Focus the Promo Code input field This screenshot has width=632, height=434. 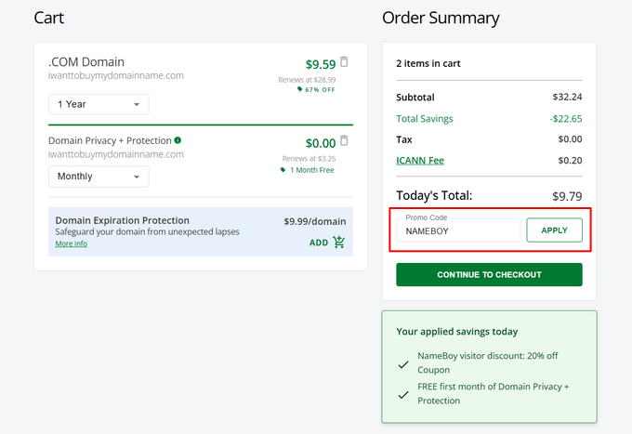(459, 230)
